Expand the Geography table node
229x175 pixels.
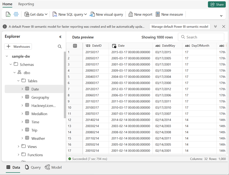22,97
